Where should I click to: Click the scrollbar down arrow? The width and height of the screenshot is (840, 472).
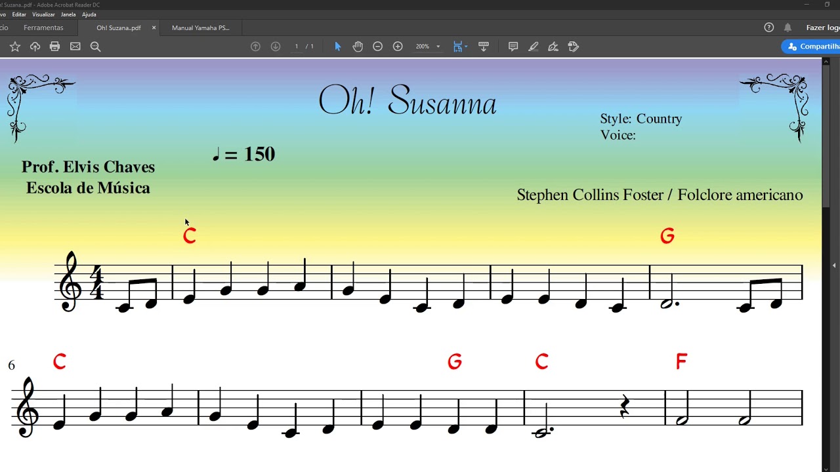click(826, 468)
